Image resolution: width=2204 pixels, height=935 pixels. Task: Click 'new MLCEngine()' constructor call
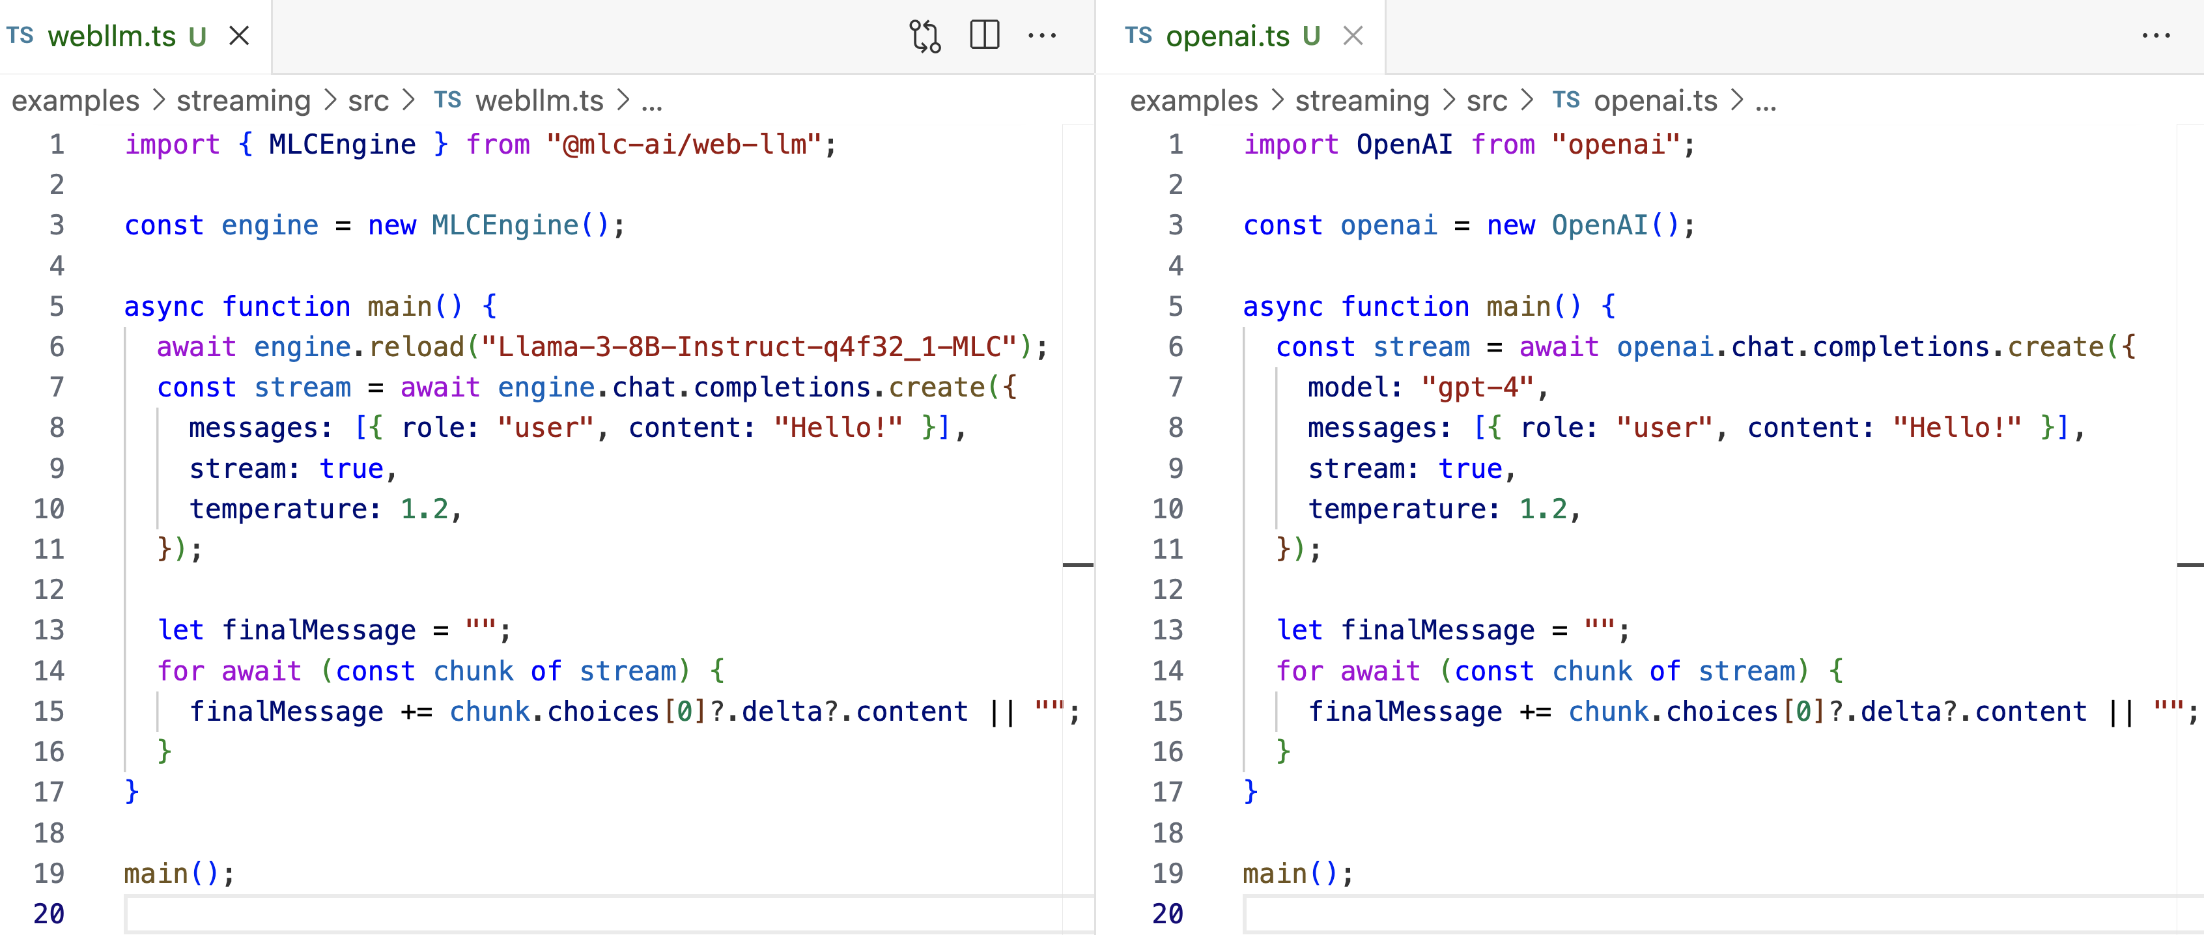tap(488, 226)
